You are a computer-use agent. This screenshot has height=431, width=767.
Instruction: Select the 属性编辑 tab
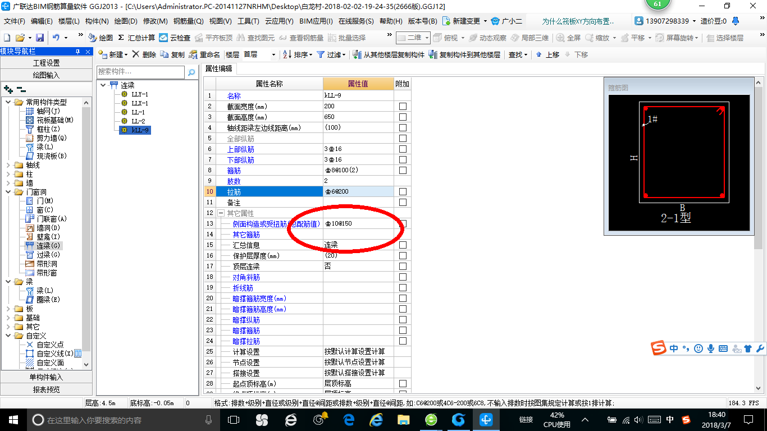219,68
